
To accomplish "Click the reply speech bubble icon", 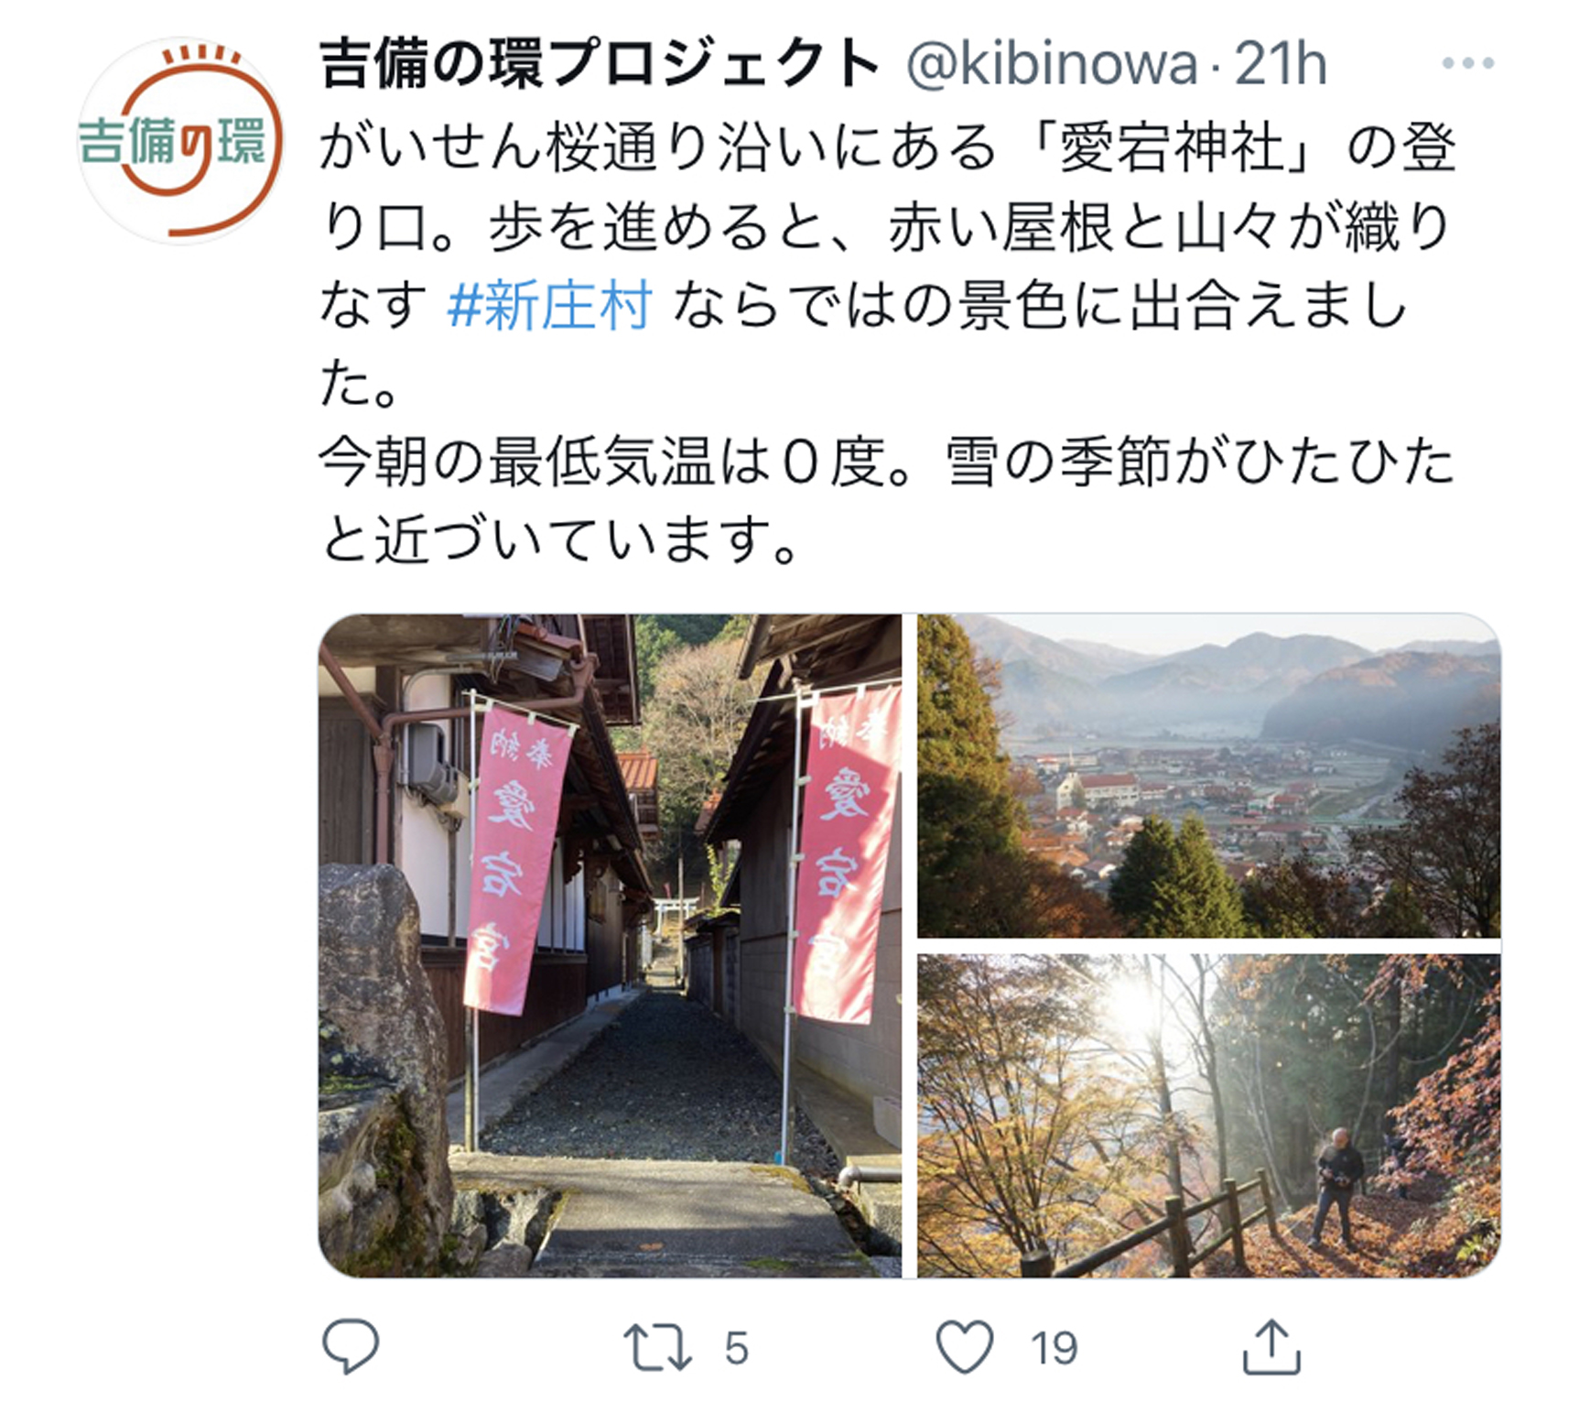I will pos(351,1345).
